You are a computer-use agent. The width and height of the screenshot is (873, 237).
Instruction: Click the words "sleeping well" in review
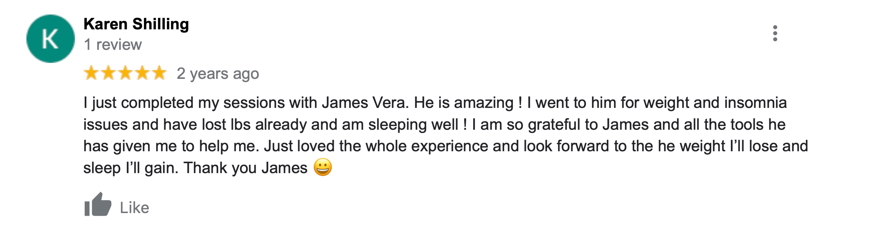[x=413, y=125]
